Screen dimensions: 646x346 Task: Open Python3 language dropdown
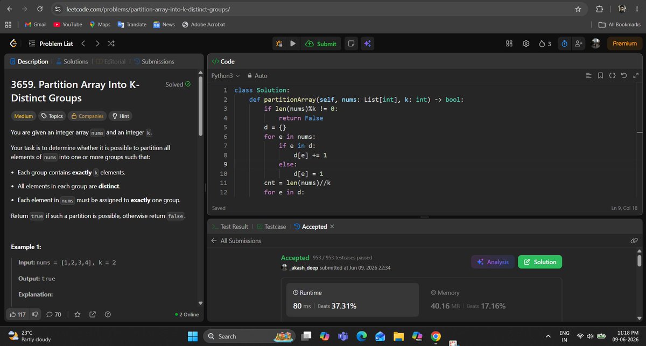(226, 76)
